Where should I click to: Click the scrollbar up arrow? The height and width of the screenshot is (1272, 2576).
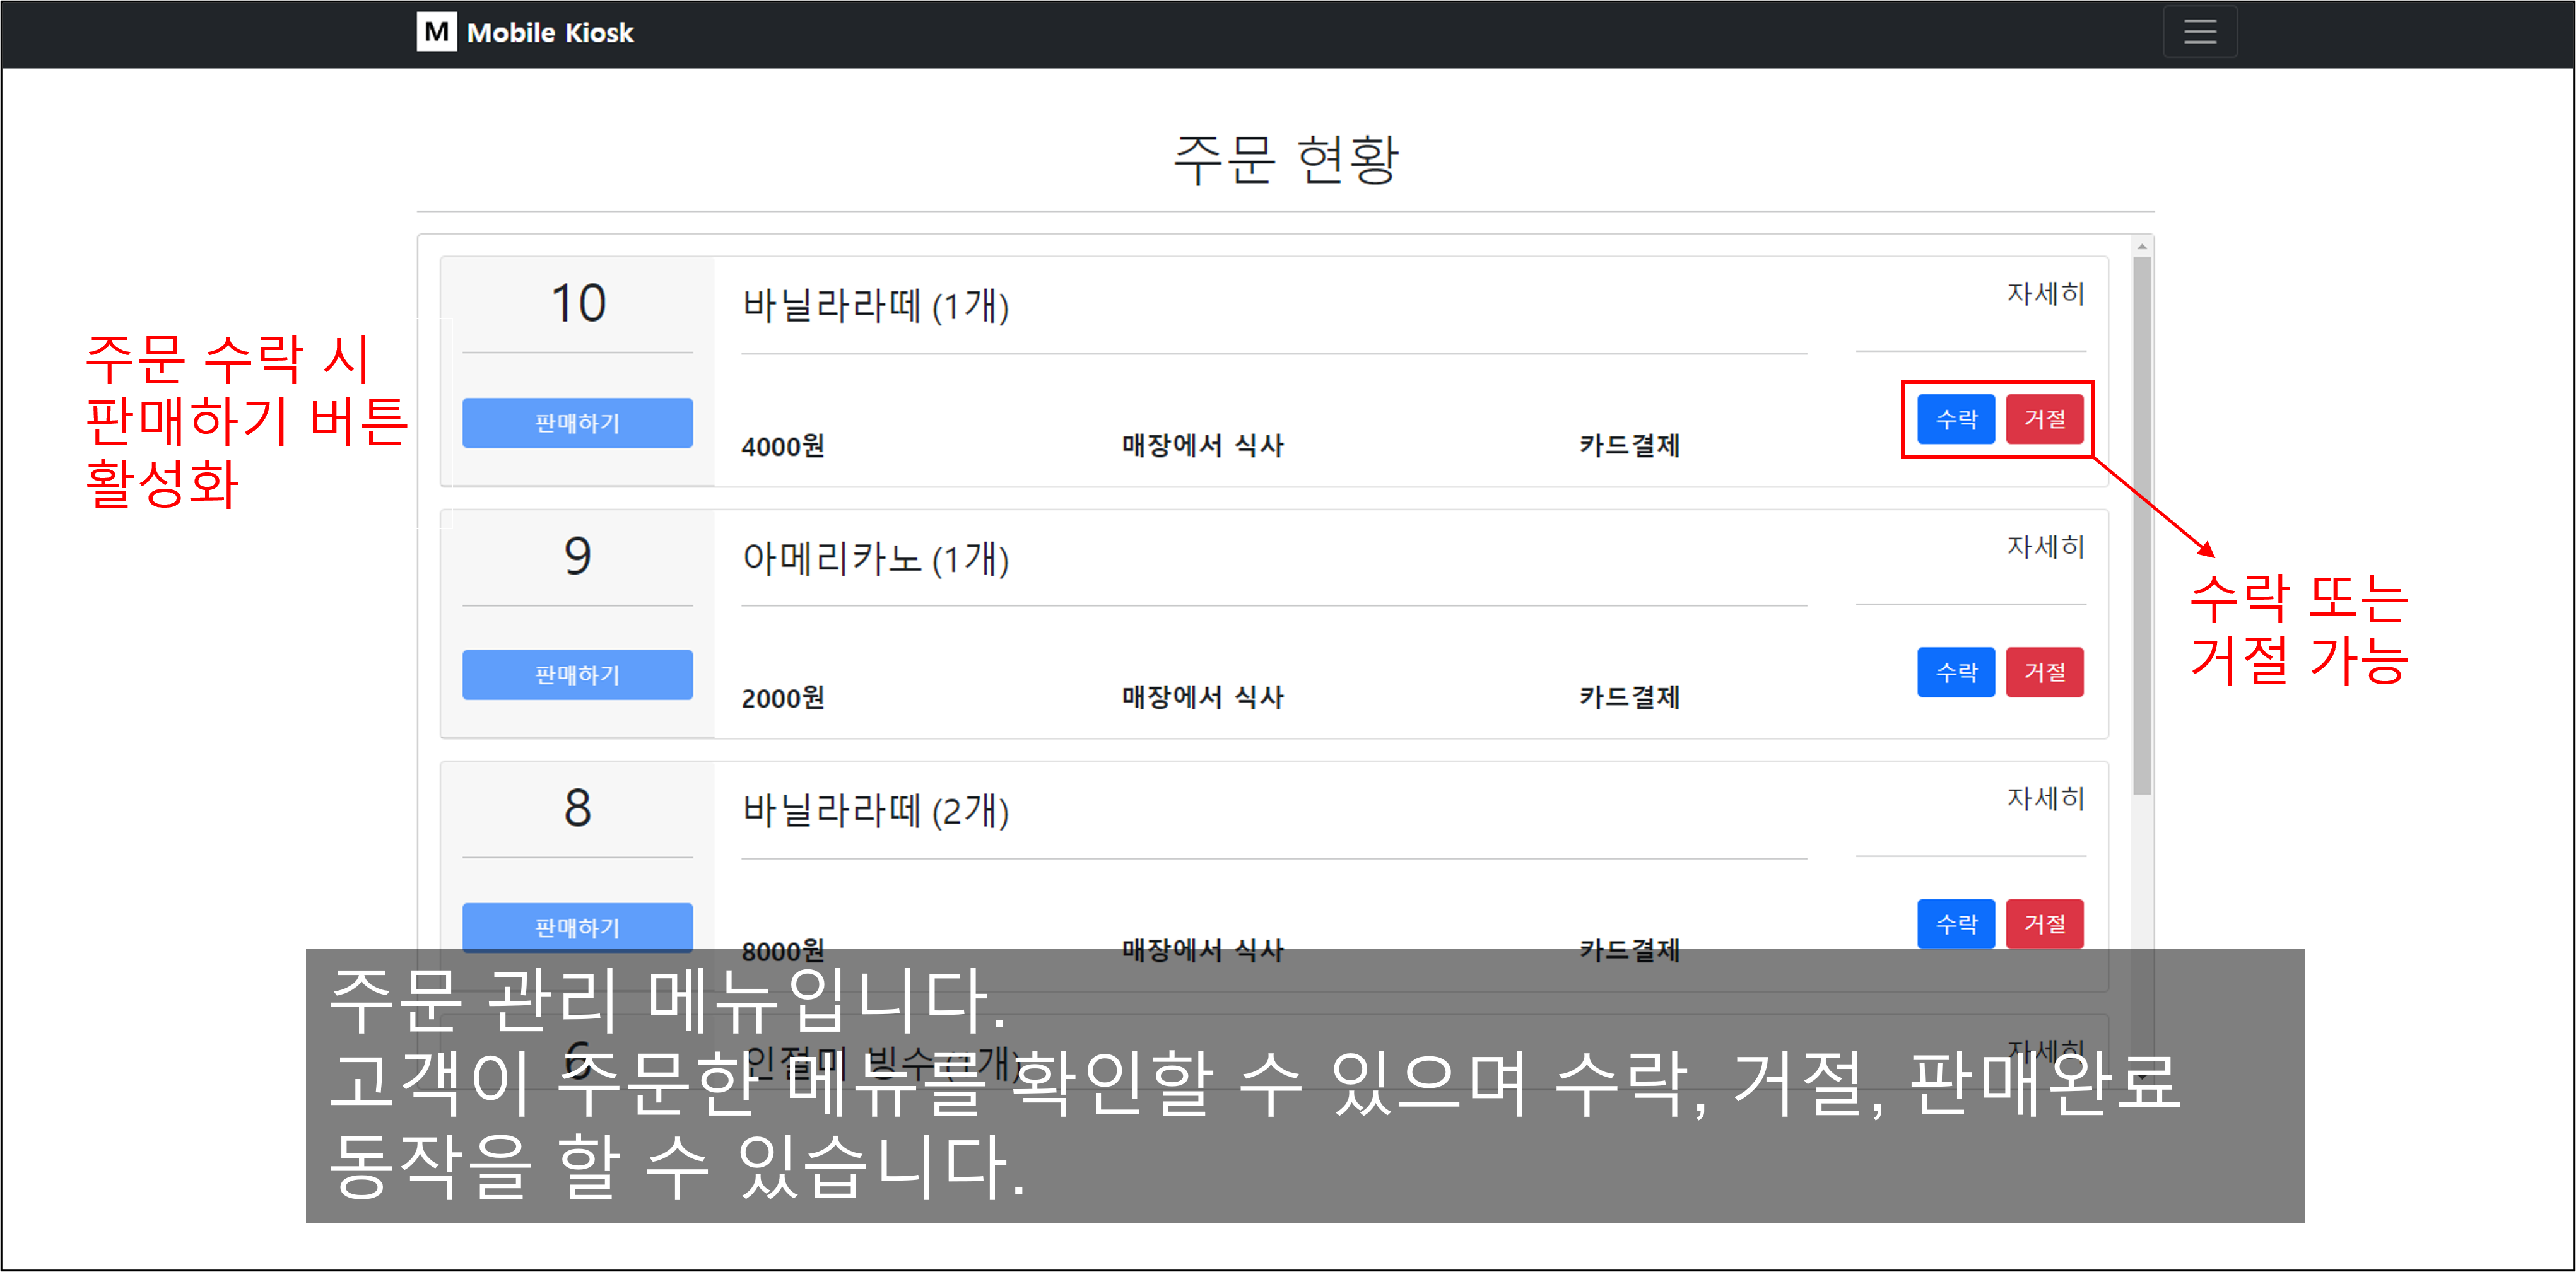(x=2141, y=246)
